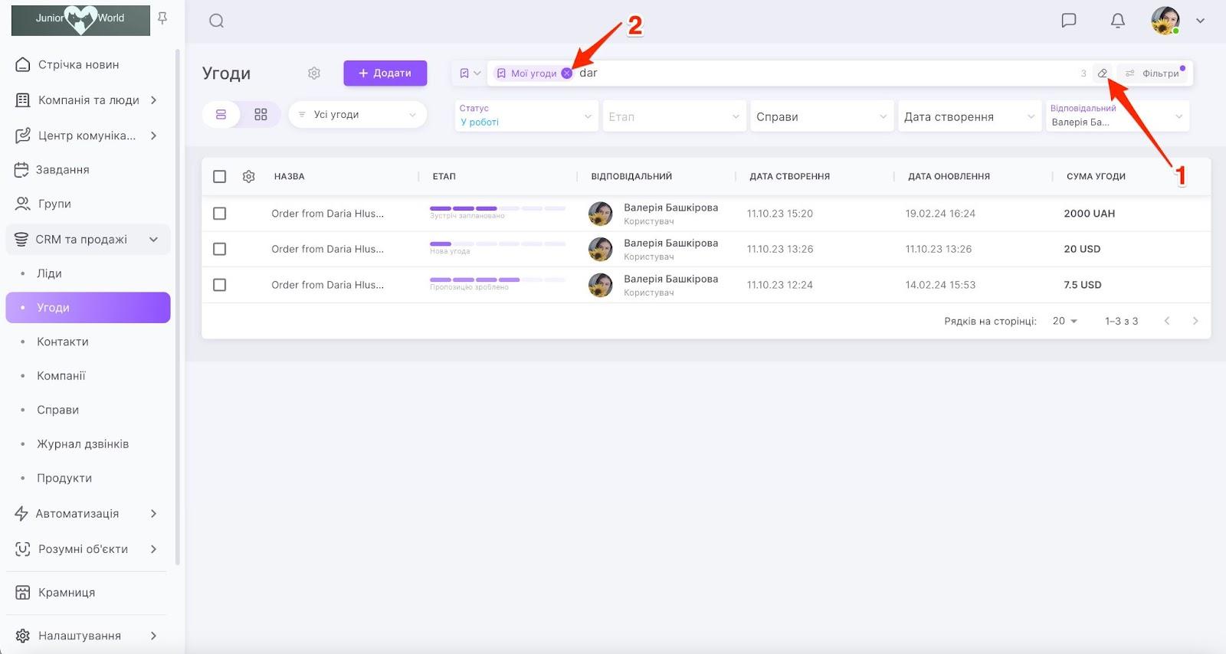This screenshot has height=654, width=1226.
Task: Open the notifications bell
Action: point(1117,21)
